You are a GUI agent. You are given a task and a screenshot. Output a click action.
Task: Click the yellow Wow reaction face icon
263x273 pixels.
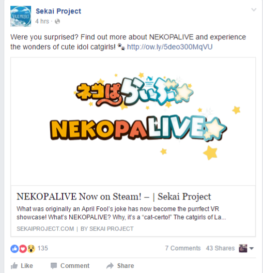point(31,249)
